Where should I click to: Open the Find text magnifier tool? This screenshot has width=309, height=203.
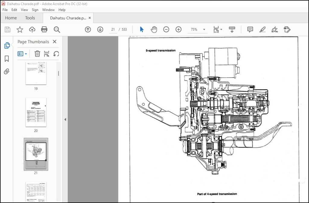tap(57, 30)
